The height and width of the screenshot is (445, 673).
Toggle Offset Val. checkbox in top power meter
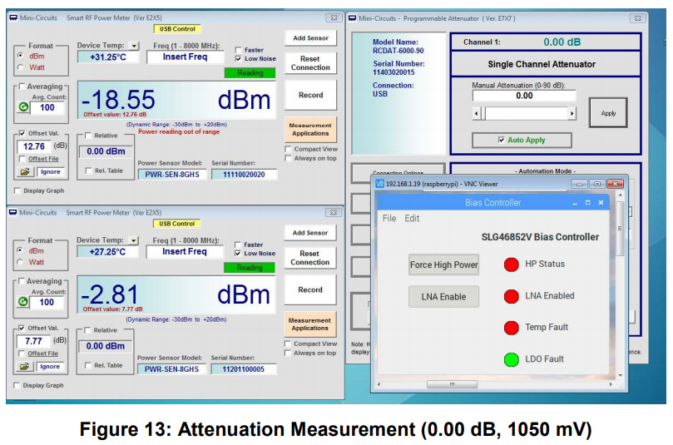pos(22,133)
